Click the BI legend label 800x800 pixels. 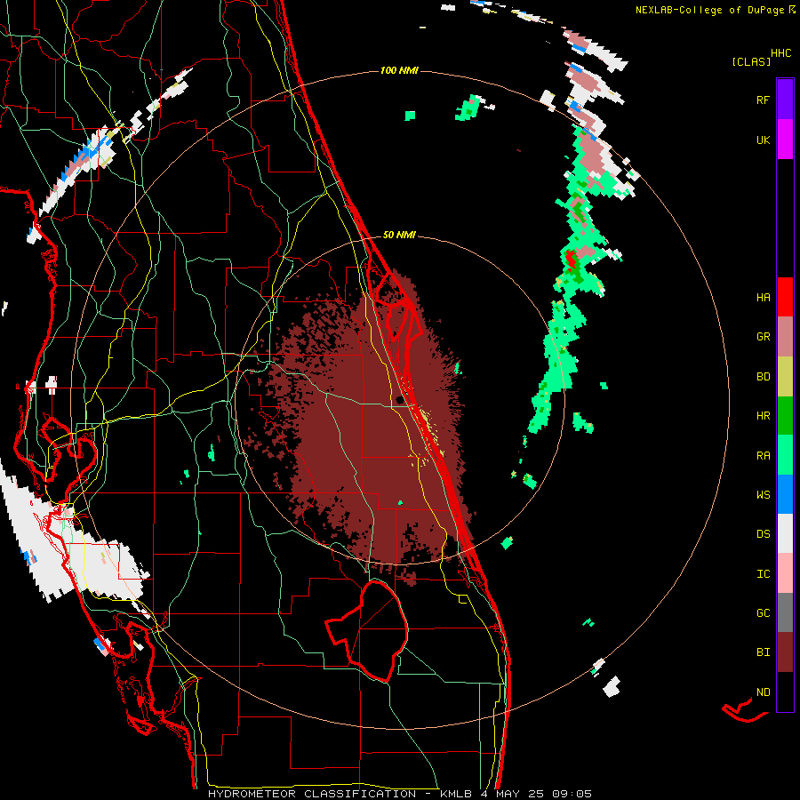tap(763, 652)
